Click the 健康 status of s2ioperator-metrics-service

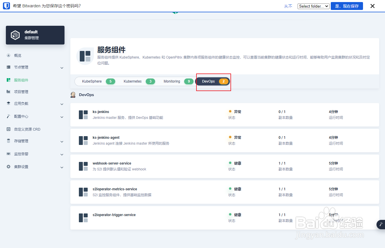(238, 189)
